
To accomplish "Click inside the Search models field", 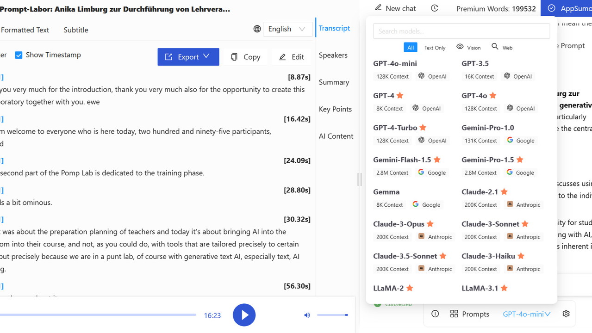I will pyautogui.click(x=461, y=31).
